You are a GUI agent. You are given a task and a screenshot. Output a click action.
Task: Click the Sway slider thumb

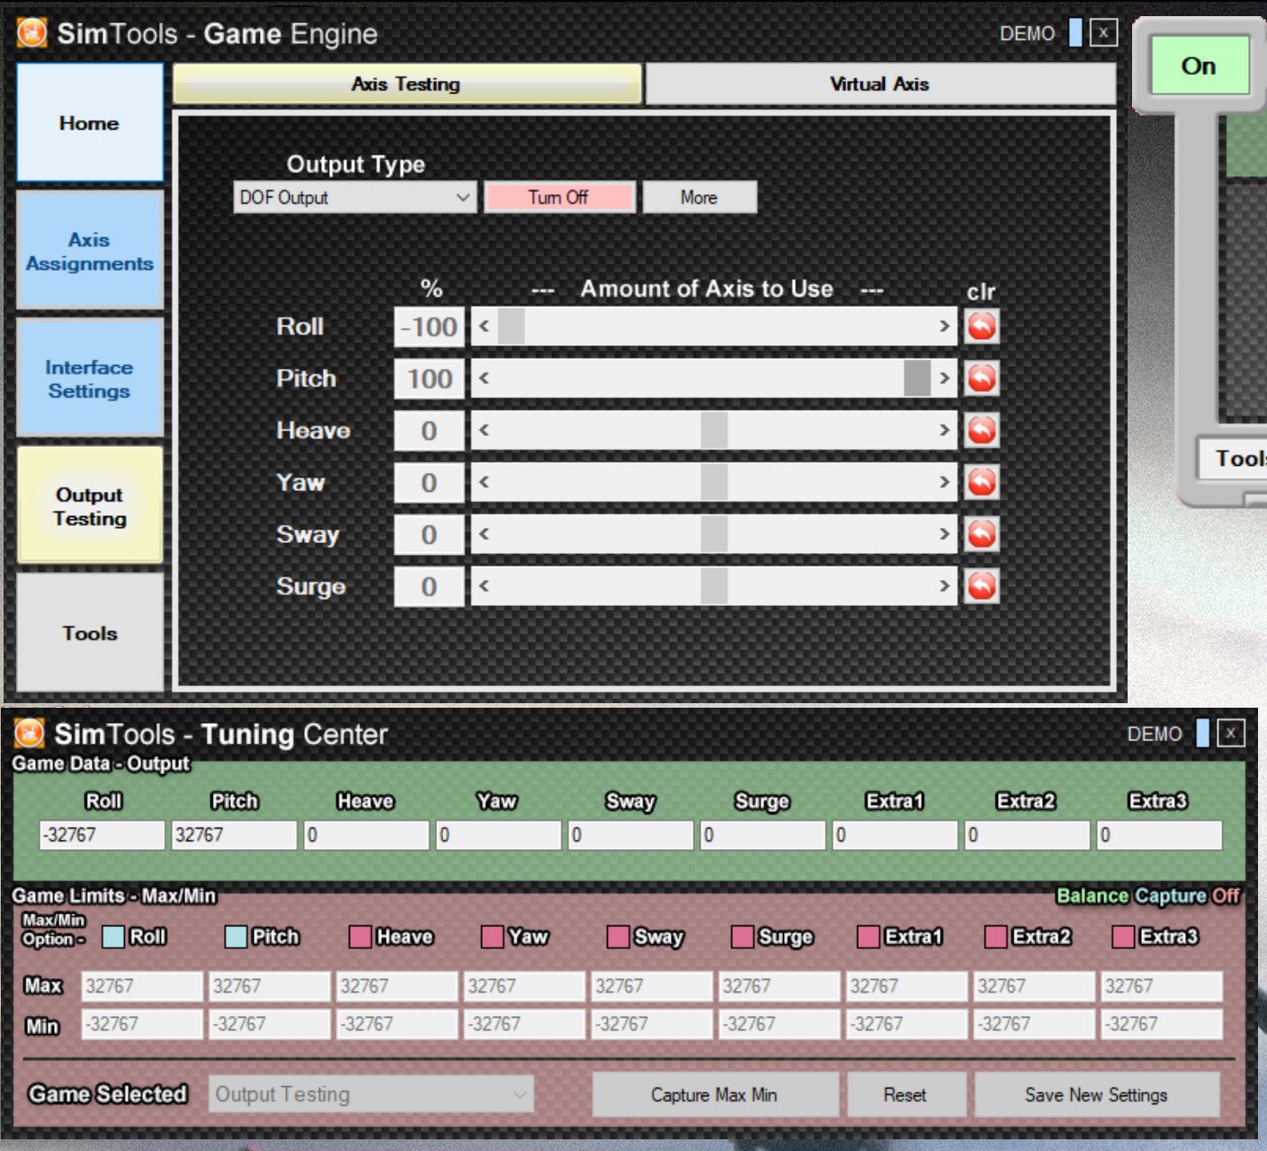[714, 534]
